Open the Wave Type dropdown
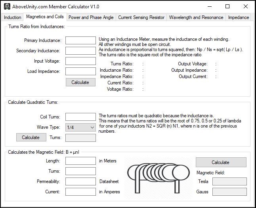Viewport: 256px width, 208px height. click(x=80, y=127)
